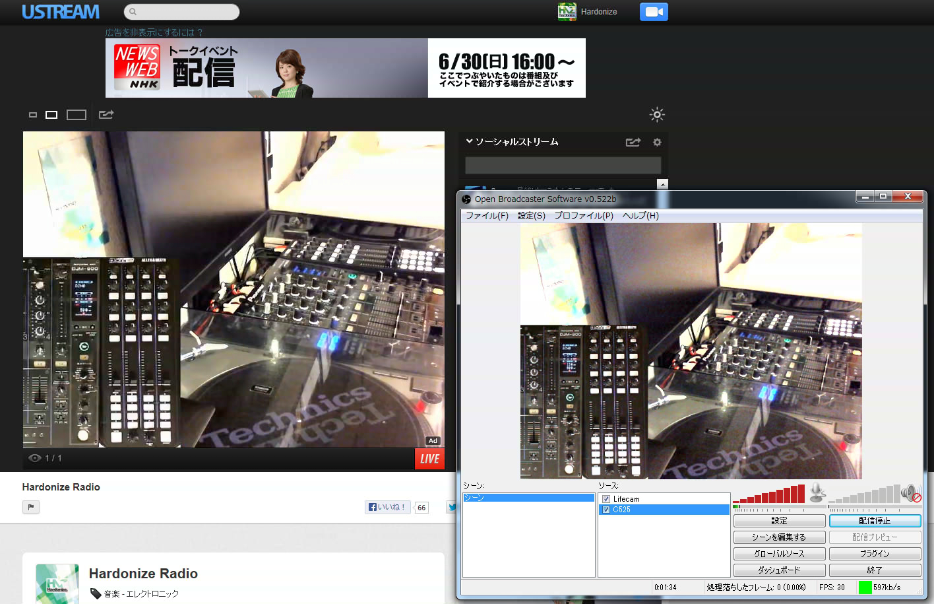The height and width of the screenshot is (604, 934).
Task: Open the プロファイル(P) menu in OBS
Action: coord(584,216)
